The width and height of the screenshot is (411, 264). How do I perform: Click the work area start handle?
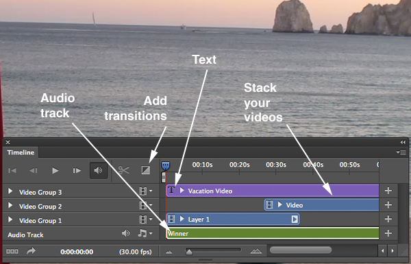tap(163, 178)
